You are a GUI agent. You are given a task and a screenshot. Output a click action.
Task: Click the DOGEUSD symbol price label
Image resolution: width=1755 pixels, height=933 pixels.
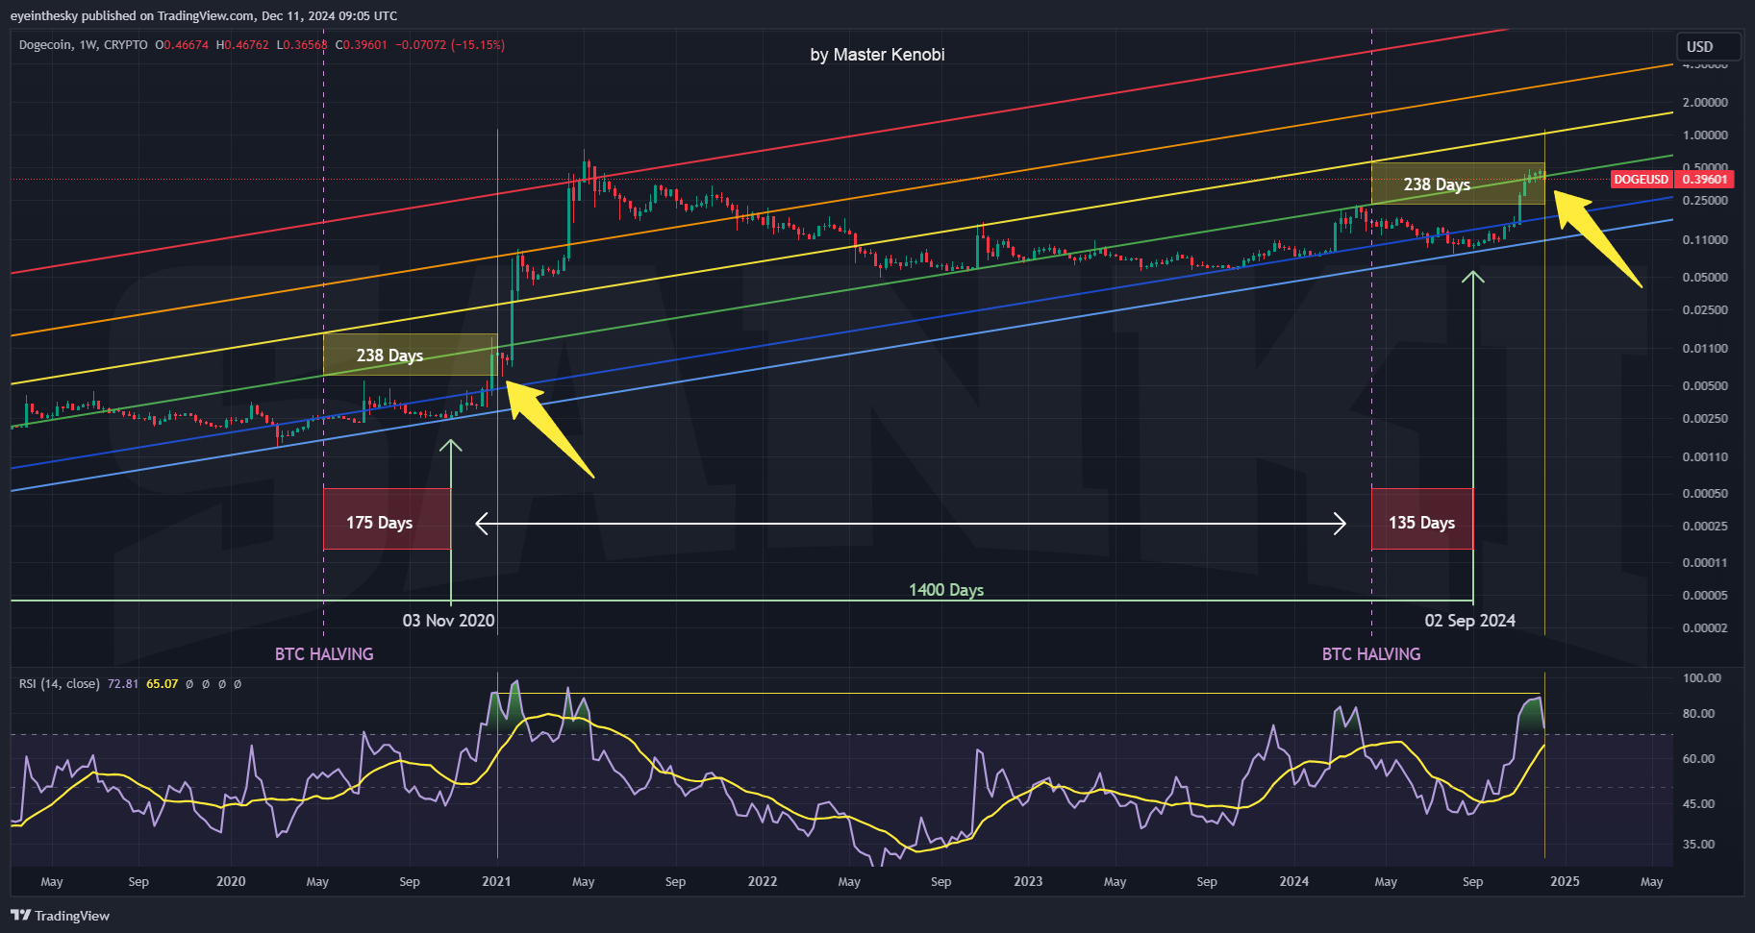[x=1641, y=180]
